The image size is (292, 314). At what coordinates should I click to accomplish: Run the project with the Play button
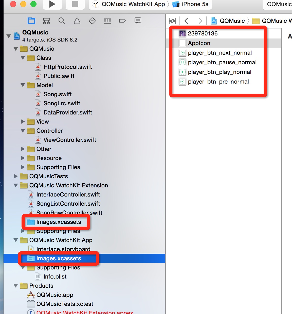pos(52,4)
